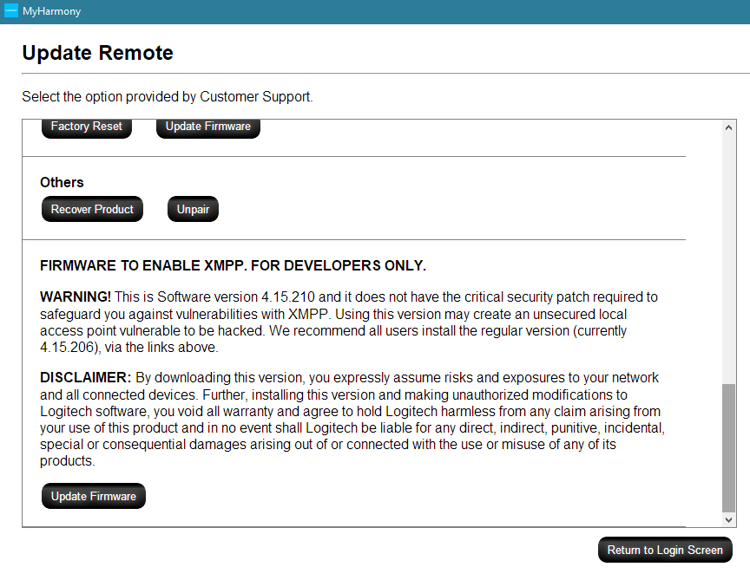This screenshot has width=750, height=580.
Task: Return to Login Screen
Action: point(664,551)
